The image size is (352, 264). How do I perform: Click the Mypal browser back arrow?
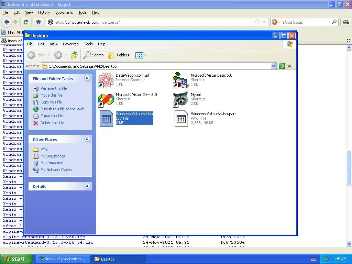(7, 22)
